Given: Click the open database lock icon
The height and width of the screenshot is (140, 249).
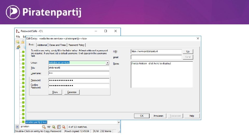Looking at the screenshot, I should coord(23,42).
